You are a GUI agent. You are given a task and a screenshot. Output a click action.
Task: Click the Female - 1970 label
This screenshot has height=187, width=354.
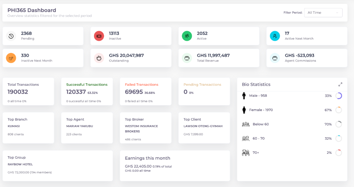click(261, 110)
